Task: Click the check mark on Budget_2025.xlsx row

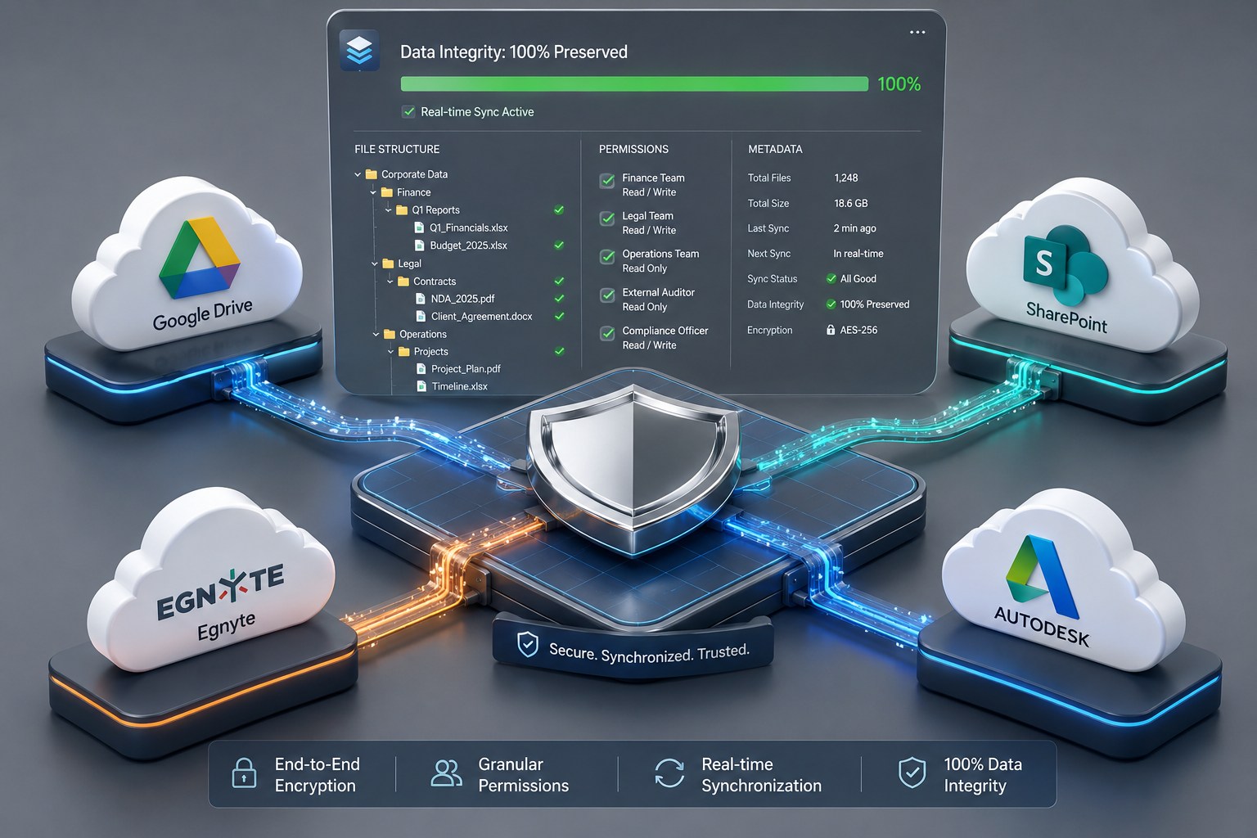Action: pyautogui.click(x=559, y=246)
